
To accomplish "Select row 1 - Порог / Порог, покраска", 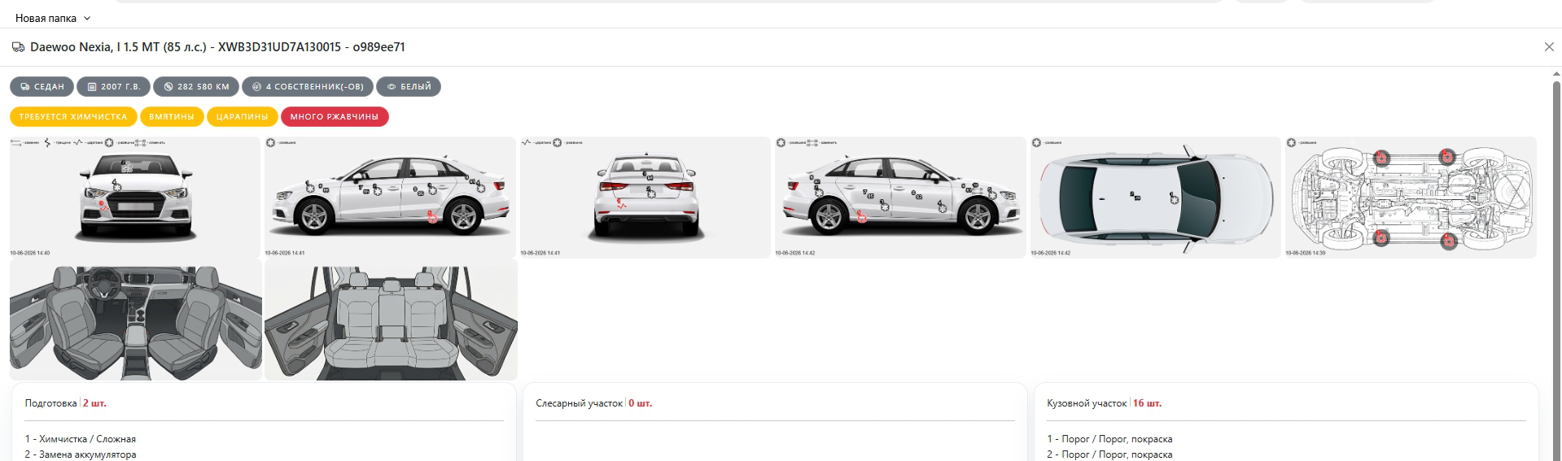I will (1109, 439).
